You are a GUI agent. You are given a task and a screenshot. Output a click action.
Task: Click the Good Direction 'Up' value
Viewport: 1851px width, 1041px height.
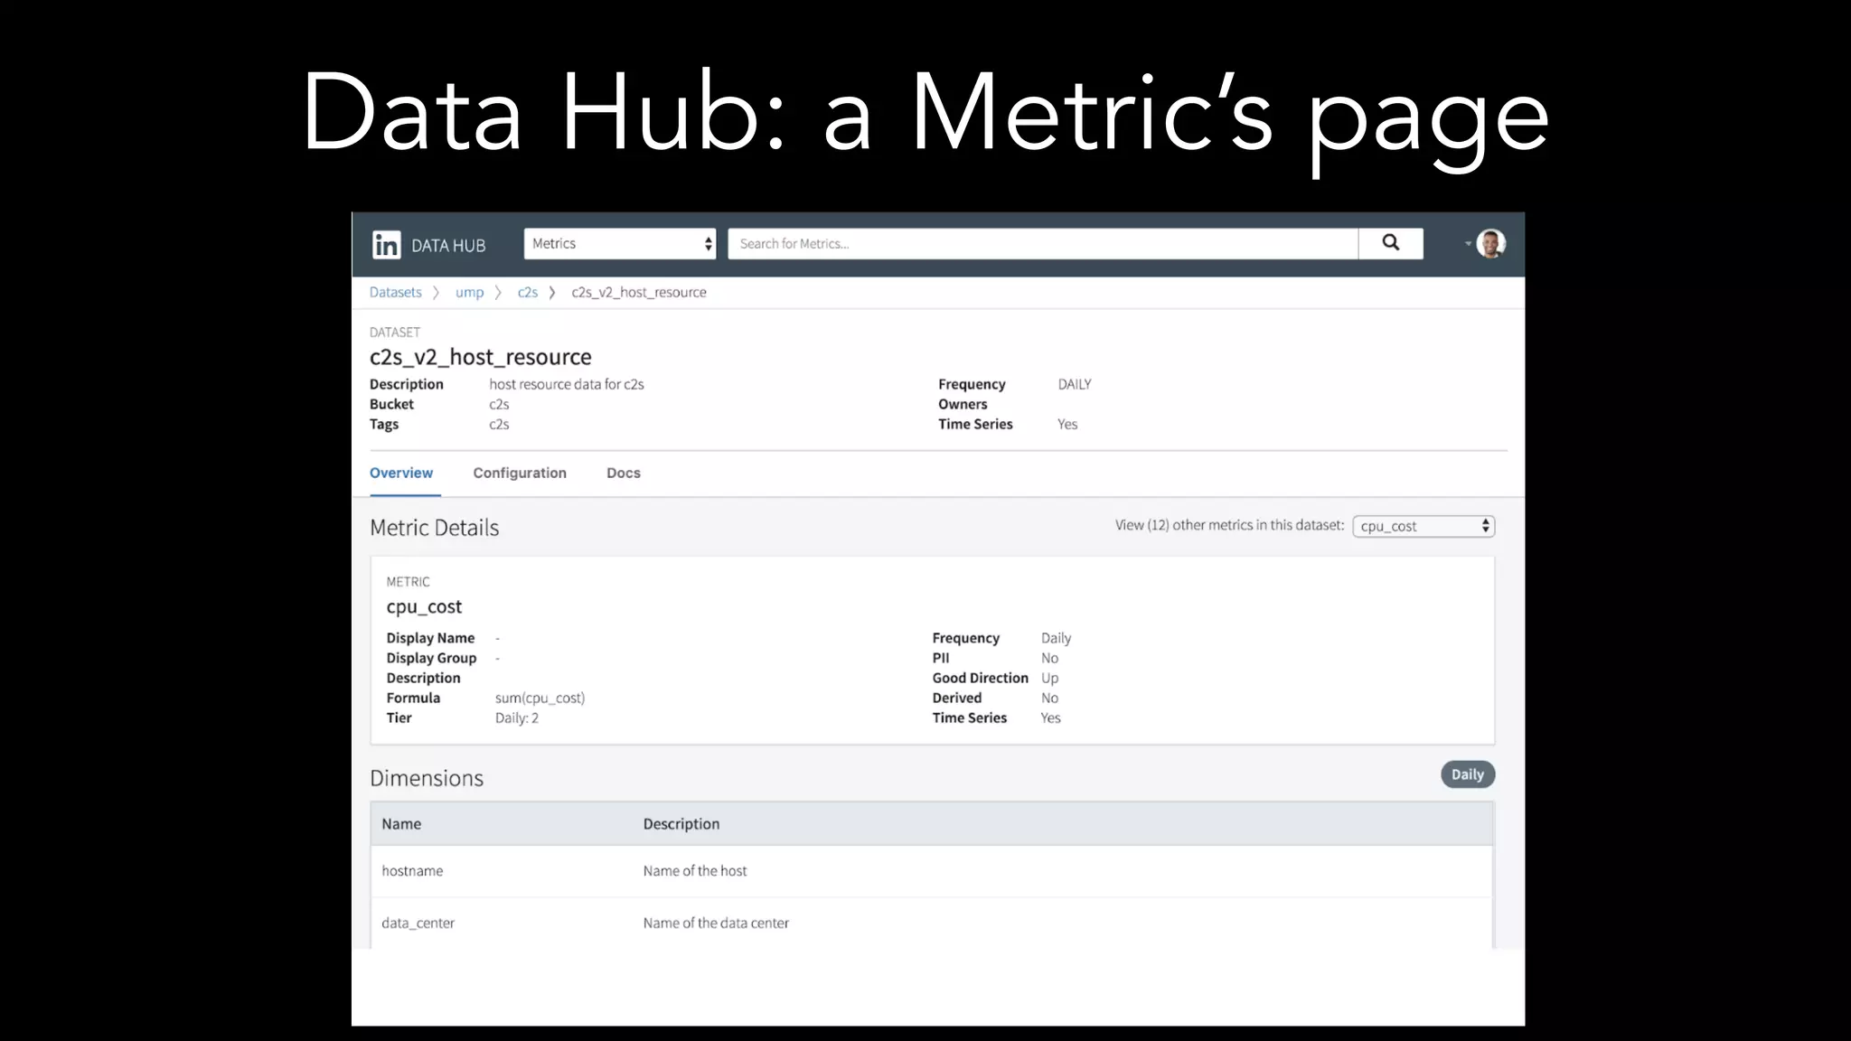[1049, 679]
